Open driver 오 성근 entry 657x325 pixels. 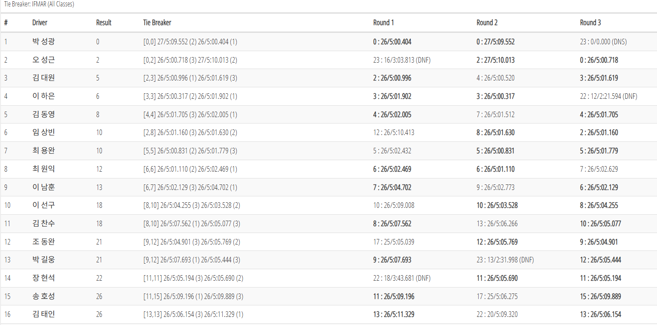click(44, 60)
